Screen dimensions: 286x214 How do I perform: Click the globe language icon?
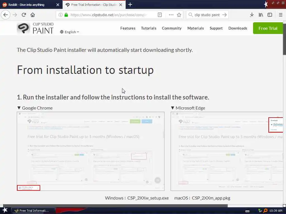point(62,32)
